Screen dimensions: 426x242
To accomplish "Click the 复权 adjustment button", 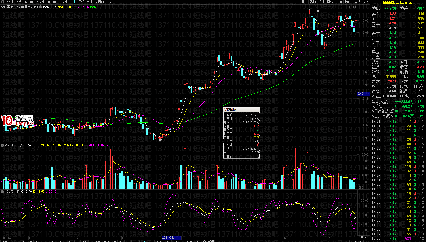I will click(x=304, y=2).
